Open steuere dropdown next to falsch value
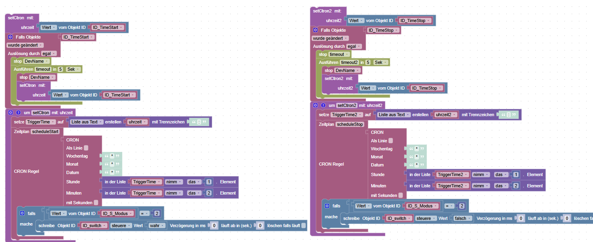593x242 pixels. tap(426, 218)
